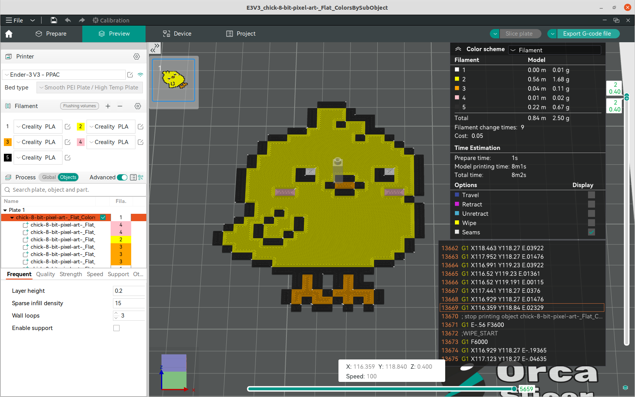The width and height of the screenshot is (635, 397).
Task: Toggle Wipe display checkbox
Action: coord(592,223)
